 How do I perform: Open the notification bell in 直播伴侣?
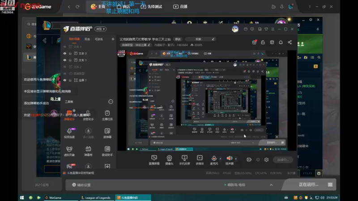tap(281, 42)
